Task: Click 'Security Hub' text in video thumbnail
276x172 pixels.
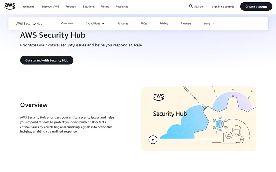Action: 170,114
